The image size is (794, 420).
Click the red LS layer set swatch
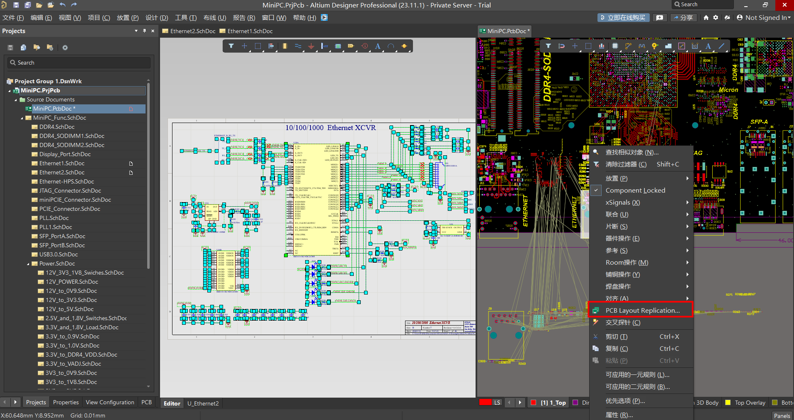click(485, 402)
